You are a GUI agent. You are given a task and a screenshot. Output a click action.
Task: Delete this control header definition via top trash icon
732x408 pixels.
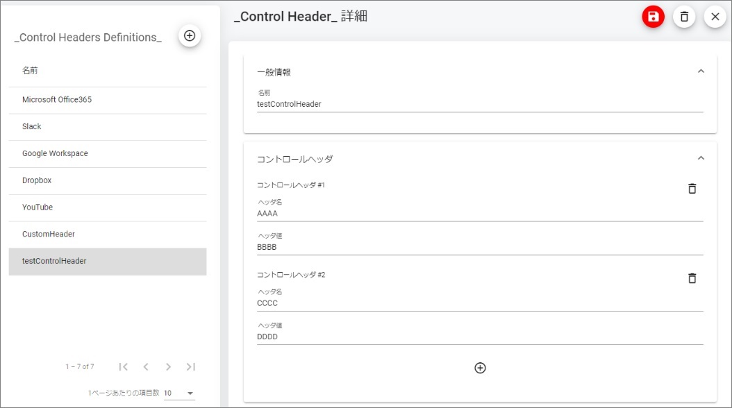pyautogui.click(x=684, y=17)
